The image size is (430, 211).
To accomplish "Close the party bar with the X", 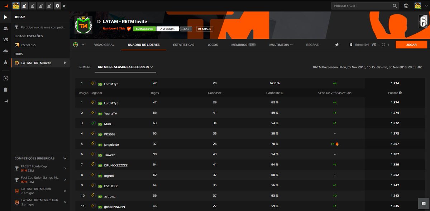I will 64,6.
